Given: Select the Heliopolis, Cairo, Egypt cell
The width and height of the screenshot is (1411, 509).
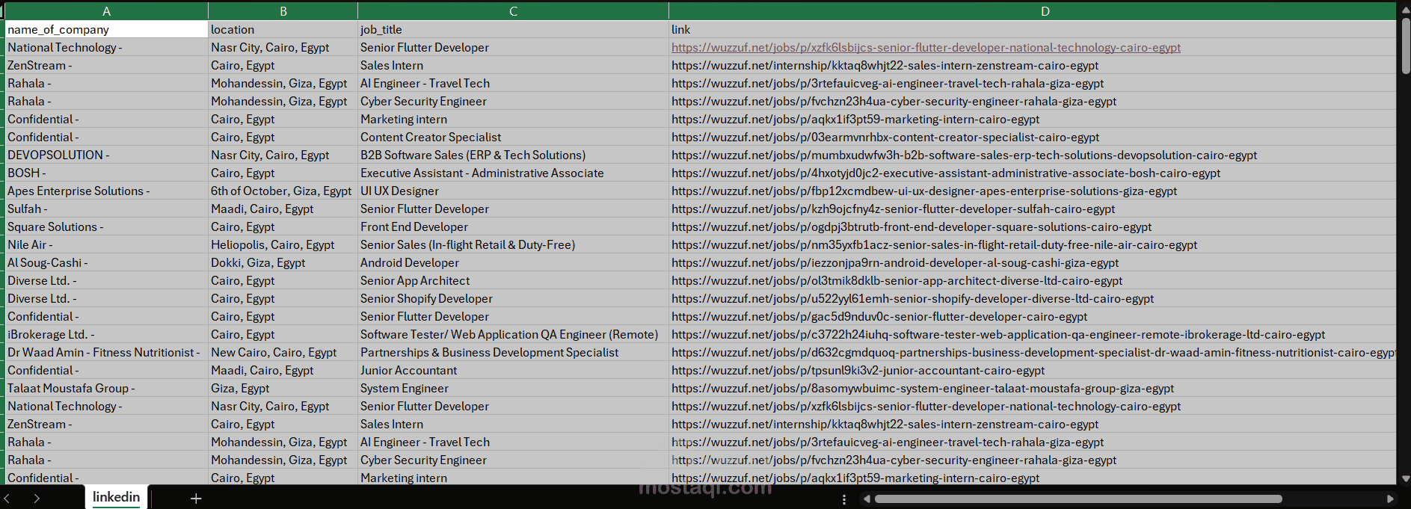Looking at the screenshot, I should coord(283,244).
